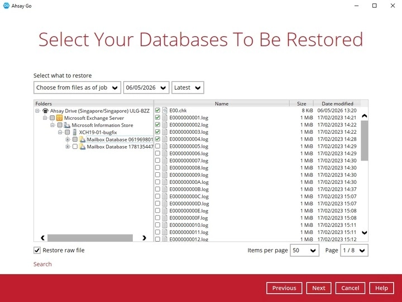Click the E0000000003.log file icon
Viewport: 402px width, 302px height.
point(165,132)
